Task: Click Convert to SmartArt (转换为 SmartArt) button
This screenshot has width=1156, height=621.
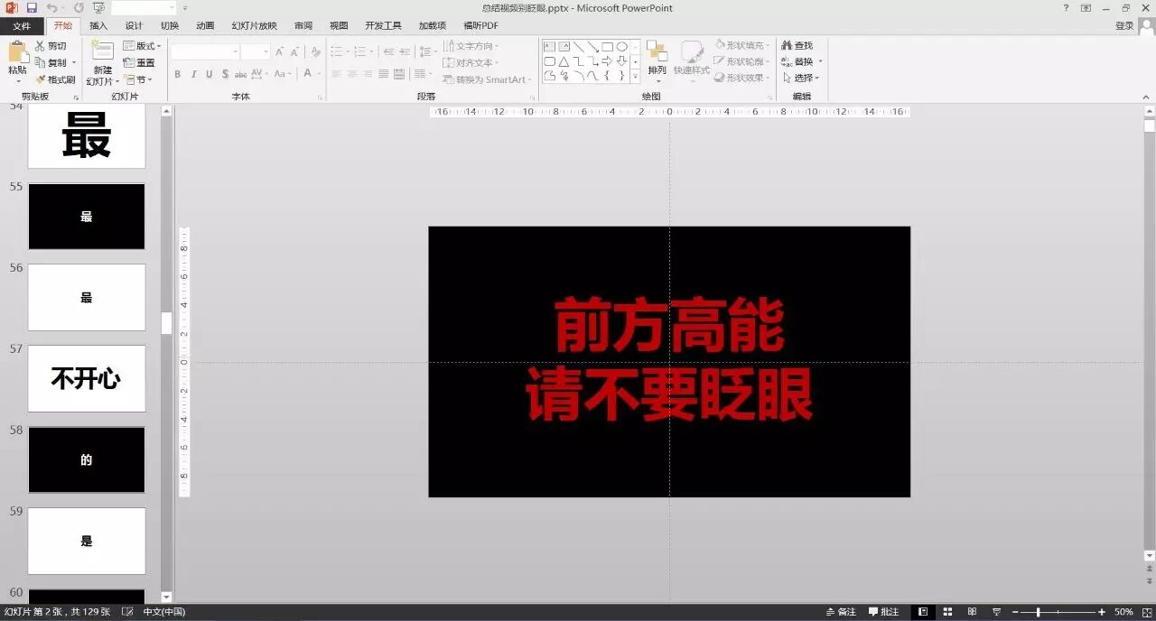Action: tap(487, 79)
